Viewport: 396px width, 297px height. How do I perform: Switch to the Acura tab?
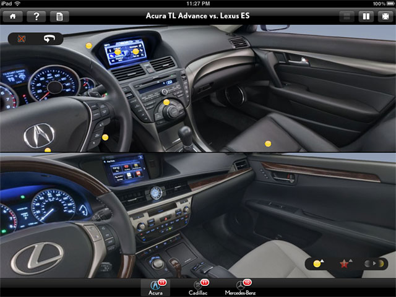tap(155, 287)
